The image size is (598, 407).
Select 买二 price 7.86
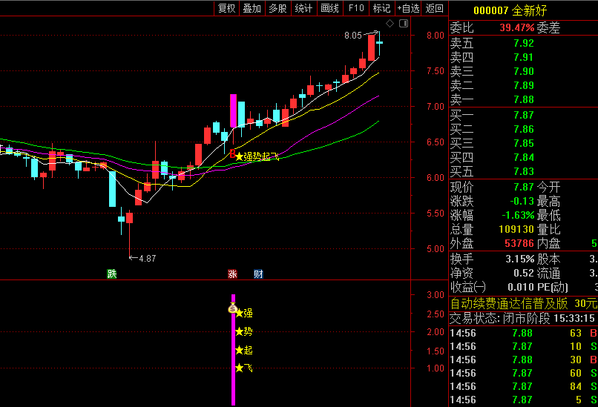tap(524, 129)
